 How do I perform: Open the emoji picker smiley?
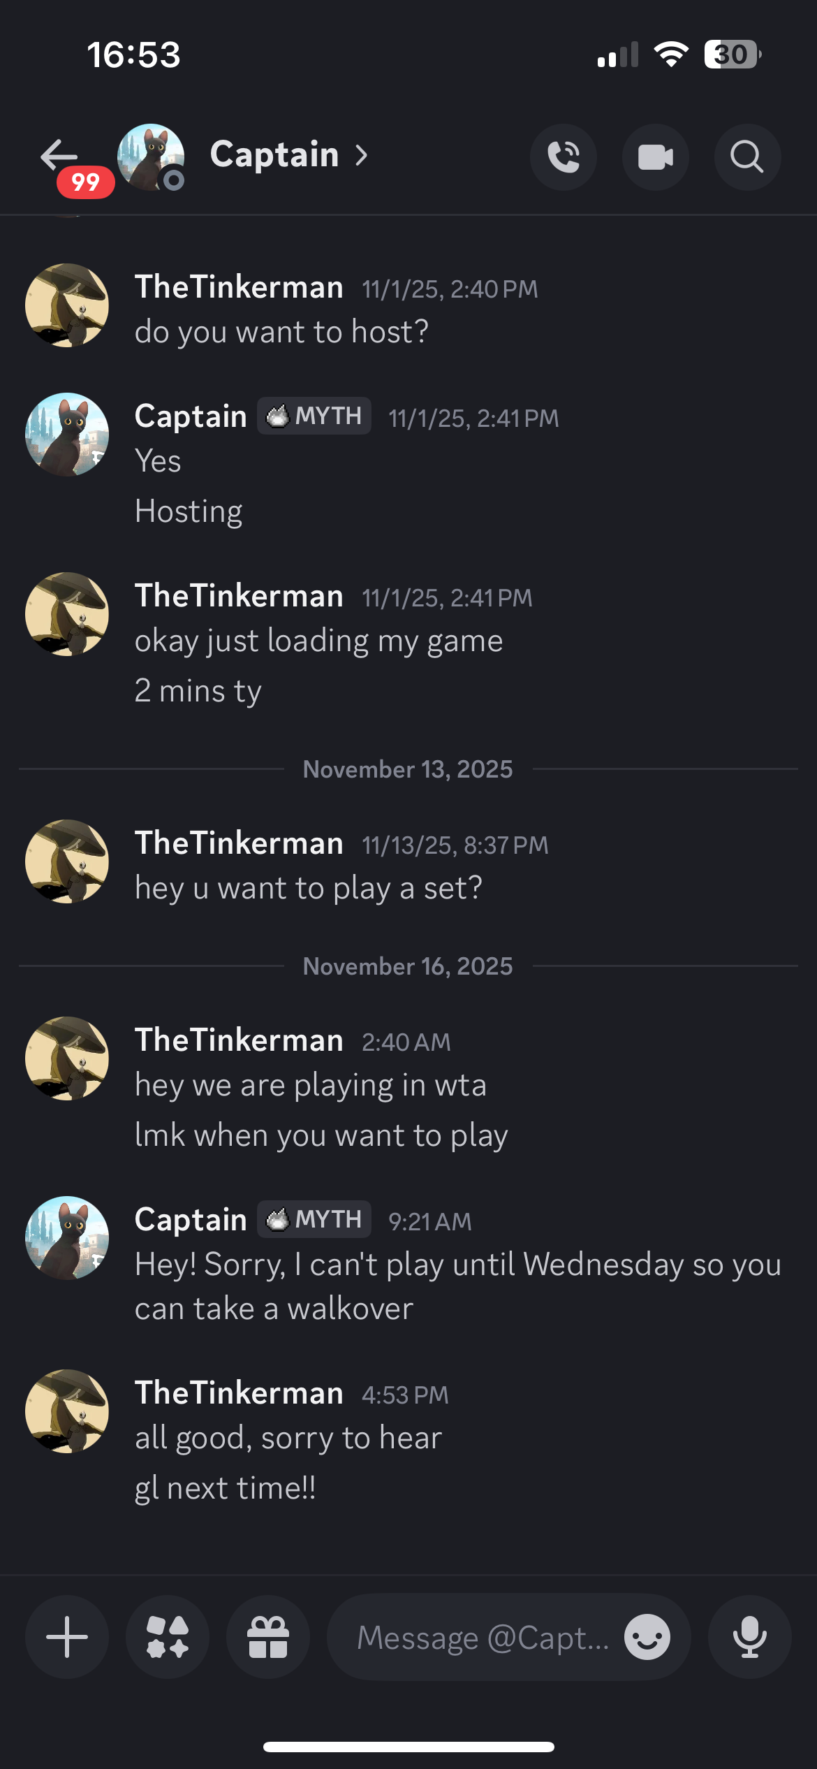[x=647, y=1637]
